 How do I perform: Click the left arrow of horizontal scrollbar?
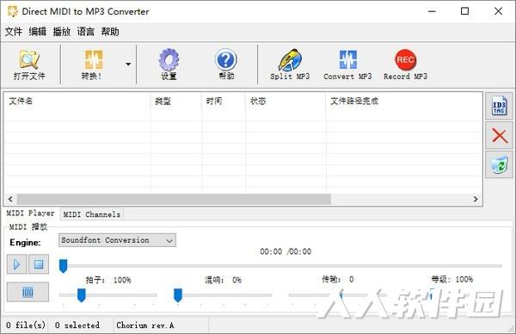[x=10, y=199]
